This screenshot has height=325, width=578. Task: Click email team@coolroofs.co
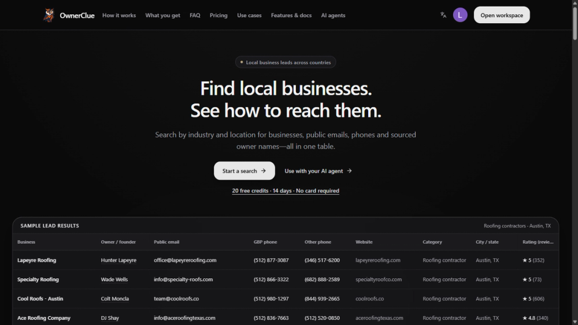pyautogui.click(x=176, y=298)
